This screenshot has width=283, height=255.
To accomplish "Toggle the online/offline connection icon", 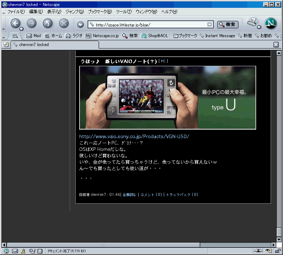I will click(258, 251).
